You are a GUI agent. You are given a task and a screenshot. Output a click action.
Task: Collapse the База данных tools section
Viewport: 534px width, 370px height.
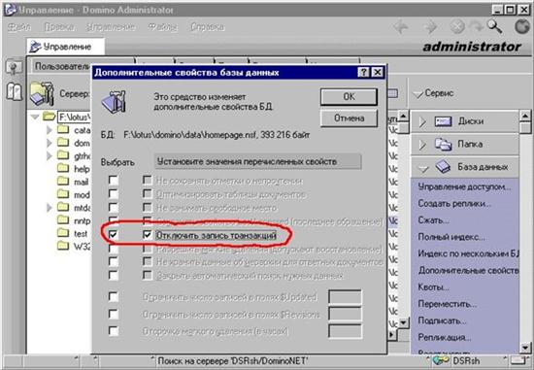(x=422, y=168)
